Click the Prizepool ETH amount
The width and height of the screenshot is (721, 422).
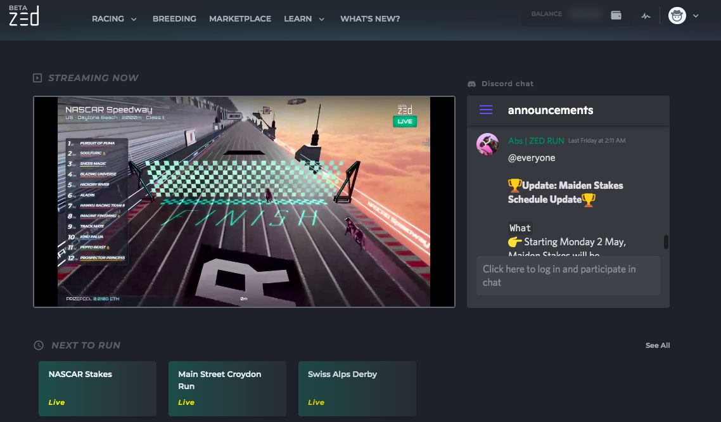[x=106, y=299]
